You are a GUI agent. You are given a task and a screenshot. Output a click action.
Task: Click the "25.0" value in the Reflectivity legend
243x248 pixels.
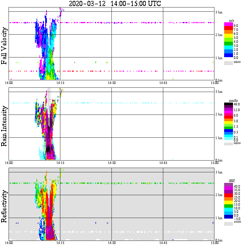coord(237,197)
